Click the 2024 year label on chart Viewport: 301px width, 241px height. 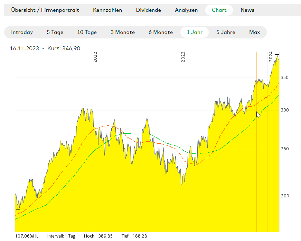coord(271,57)
